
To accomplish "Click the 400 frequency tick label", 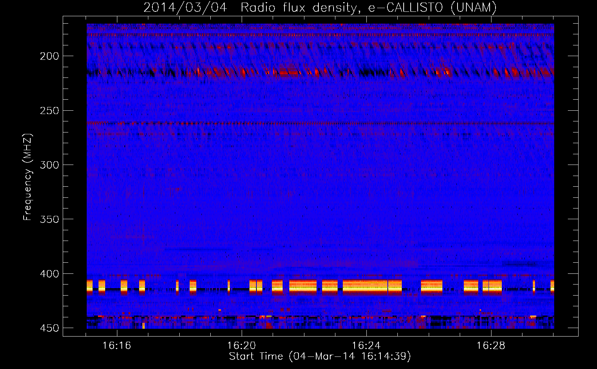I will (49, 274).
